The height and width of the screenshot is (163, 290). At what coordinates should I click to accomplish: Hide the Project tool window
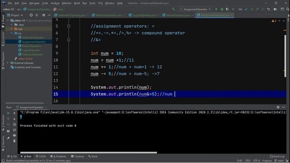pyautogui.click(x=49, y=15)
